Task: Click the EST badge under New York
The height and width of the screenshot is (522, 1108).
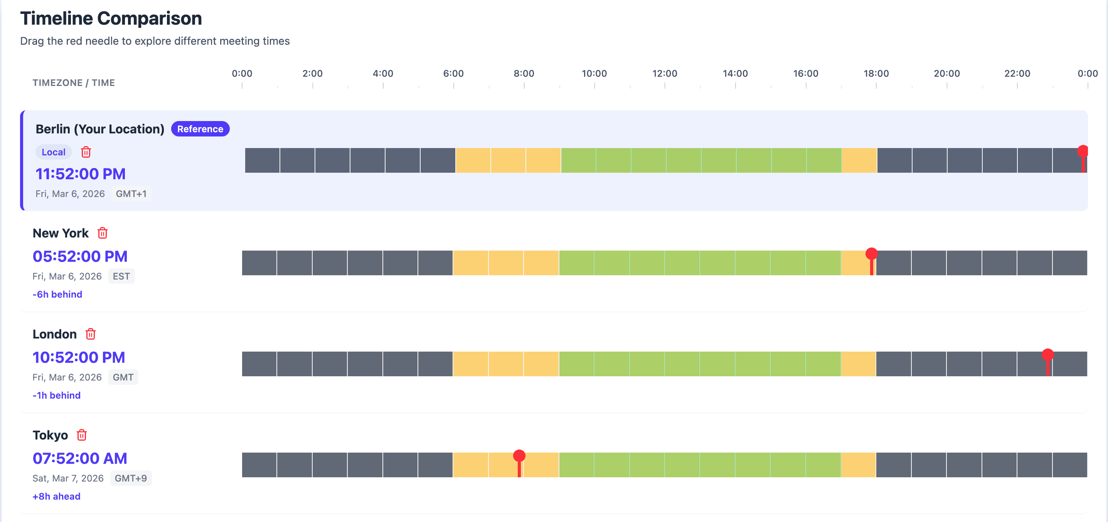Action: [121, 276]
